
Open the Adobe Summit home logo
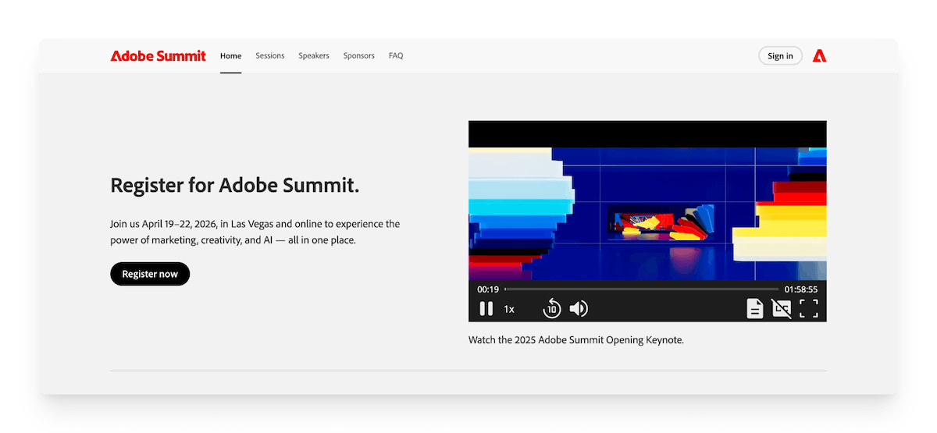[159, 56]
